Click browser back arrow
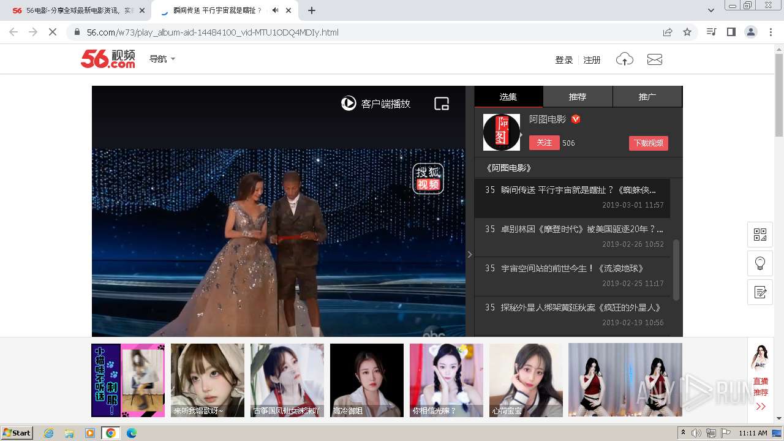Image resolution: width=784 pixels, height=441 pixels. click(x=13, y=32)
